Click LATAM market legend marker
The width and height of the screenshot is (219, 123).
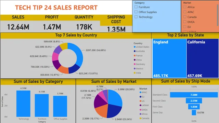(x=140, y=105)
